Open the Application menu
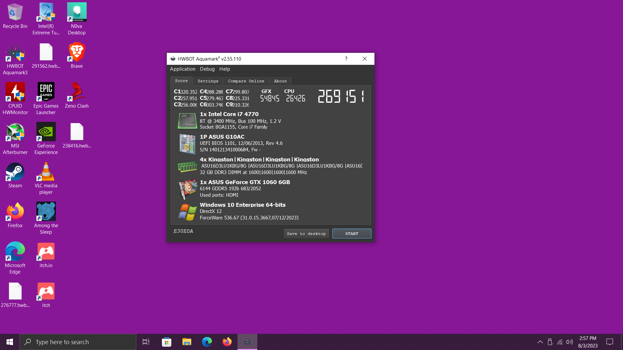The width and height of the screenshot is (623, 350). 182,69
